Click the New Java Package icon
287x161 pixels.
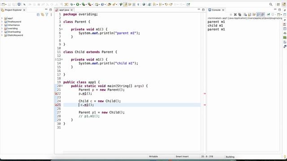(x=97, y=4)
